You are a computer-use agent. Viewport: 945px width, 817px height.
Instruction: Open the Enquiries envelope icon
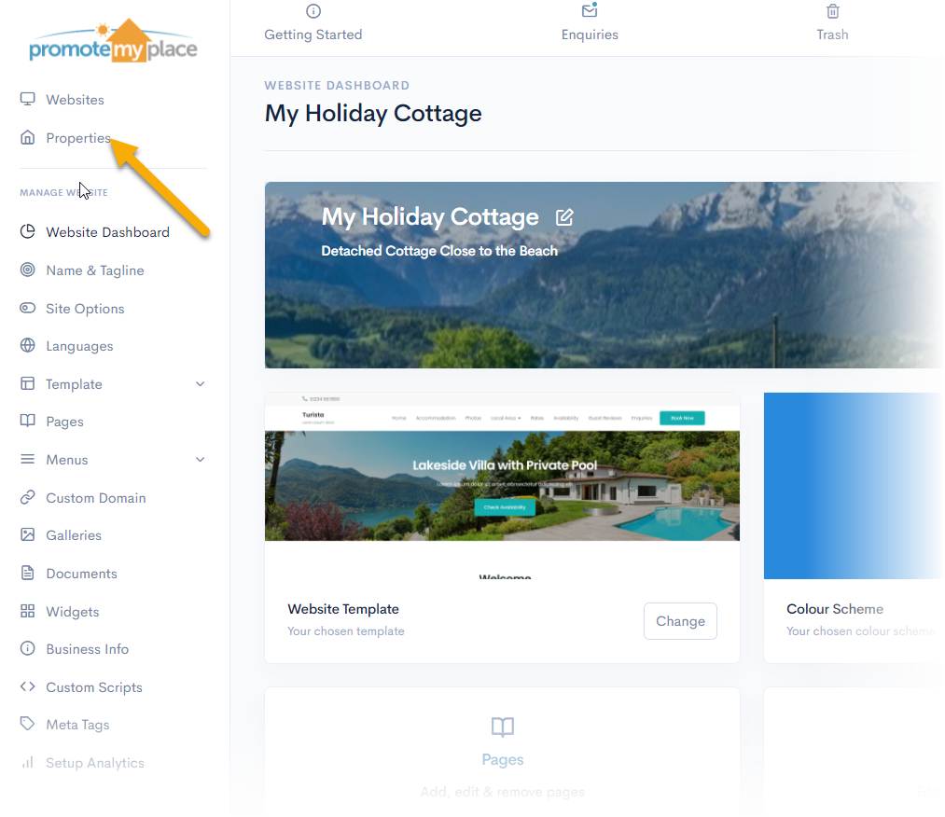pos(590,10)
